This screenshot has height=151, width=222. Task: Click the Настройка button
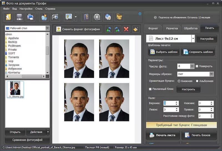point(207,39)
